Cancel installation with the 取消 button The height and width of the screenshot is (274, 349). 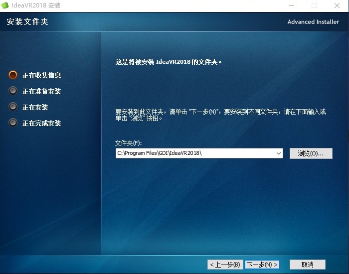tap(308, 265)
